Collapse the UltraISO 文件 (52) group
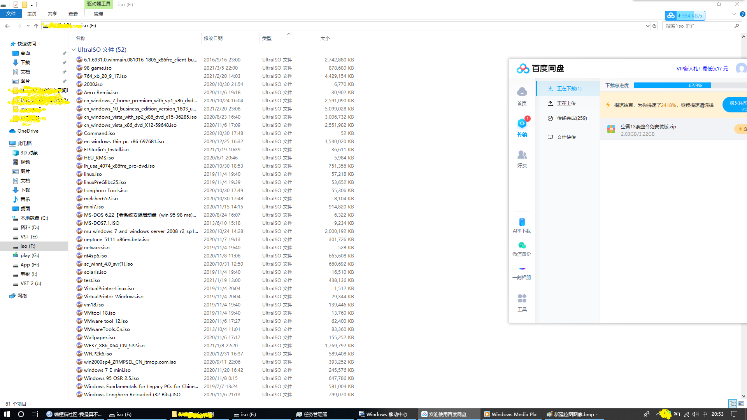 74,50
